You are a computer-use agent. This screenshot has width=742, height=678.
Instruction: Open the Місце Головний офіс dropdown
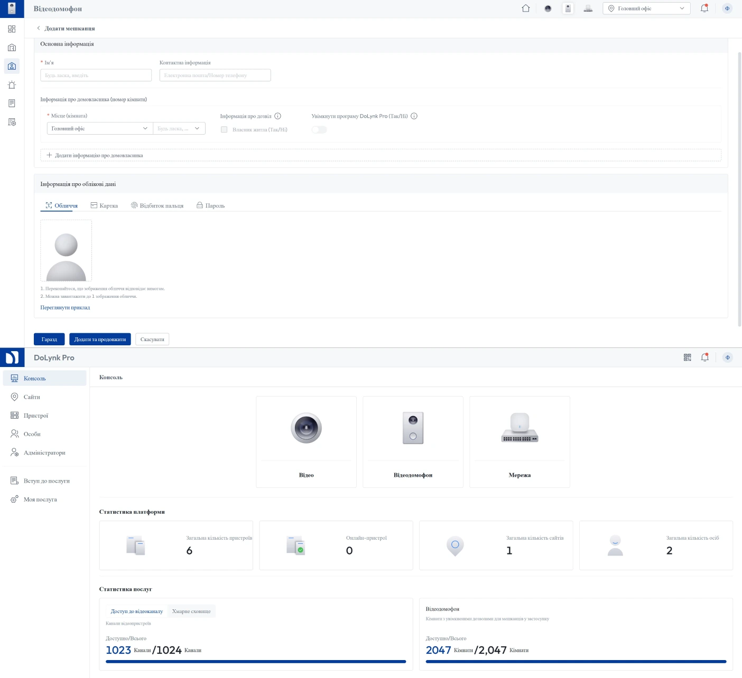(x=99, y=128)
